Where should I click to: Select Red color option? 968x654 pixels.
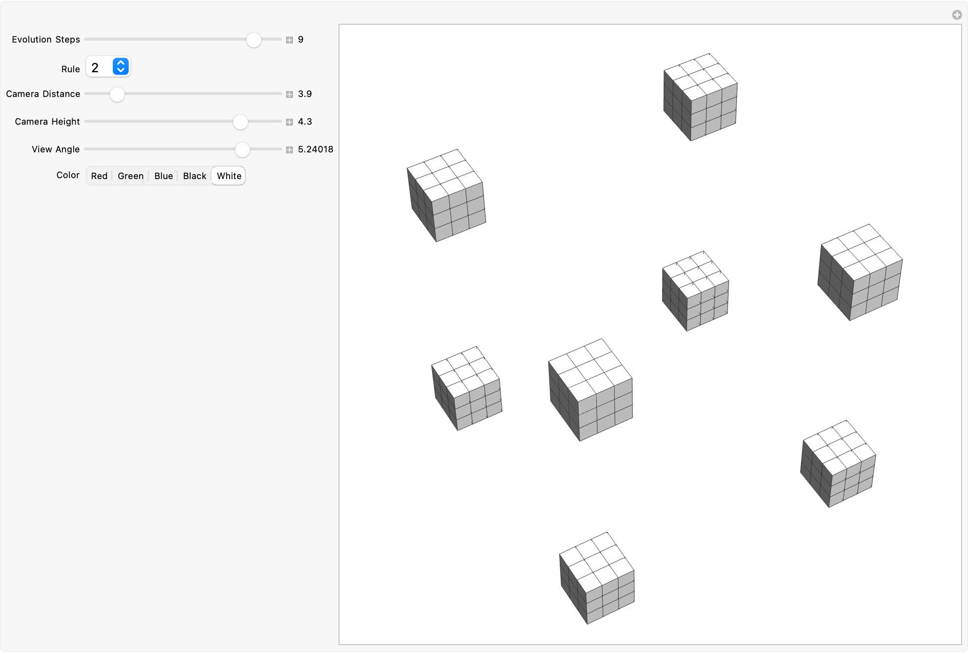99,176
